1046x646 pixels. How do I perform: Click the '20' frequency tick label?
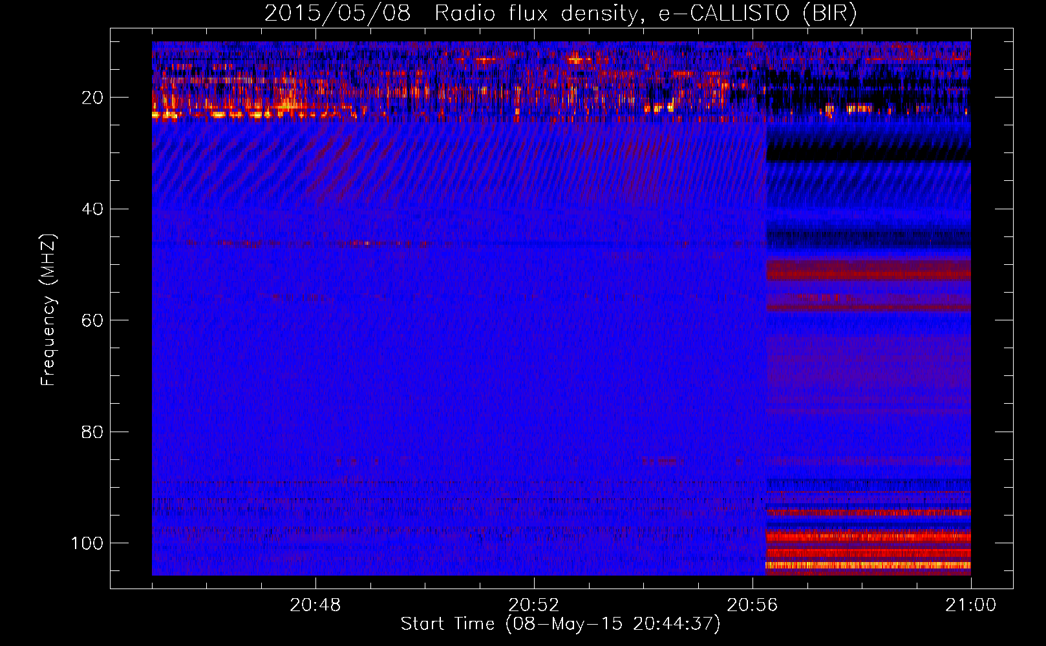pyautogui.click(x=92, y=98)
